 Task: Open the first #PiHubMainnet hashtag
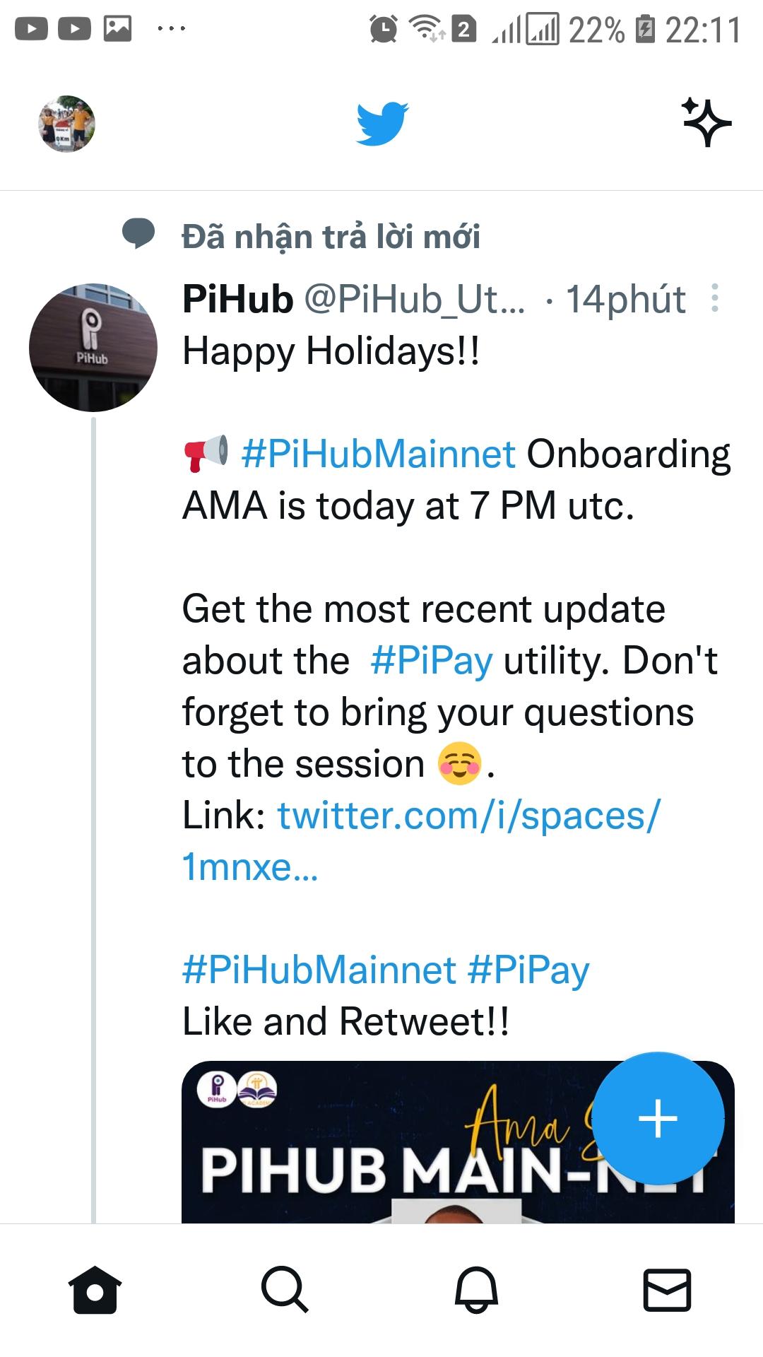coord(378,454)
